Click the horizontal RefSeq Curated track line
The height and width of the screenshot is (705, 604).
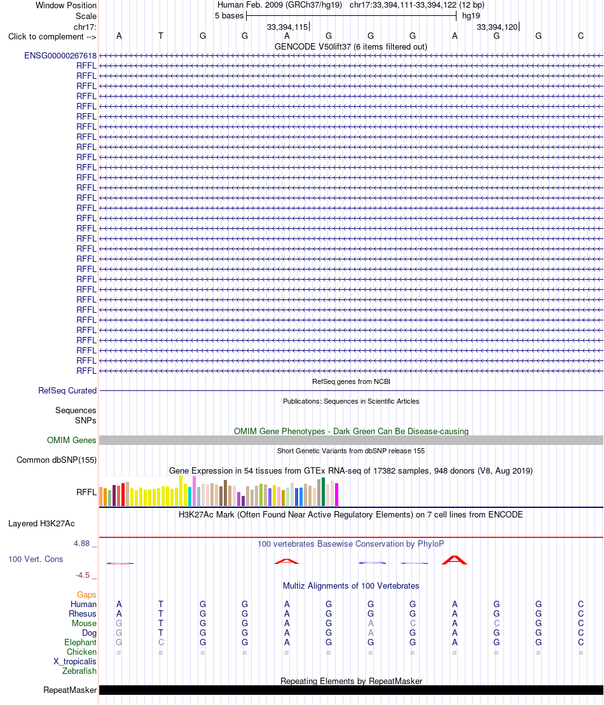[351, 391]
